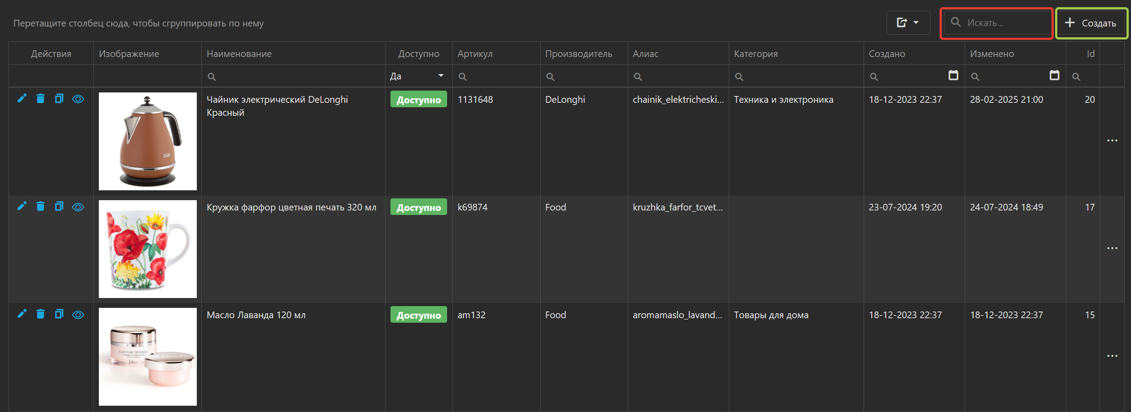1131x412 pixels.
Task: Sort by Артикул column header
Action: click(x=475, y=54)
